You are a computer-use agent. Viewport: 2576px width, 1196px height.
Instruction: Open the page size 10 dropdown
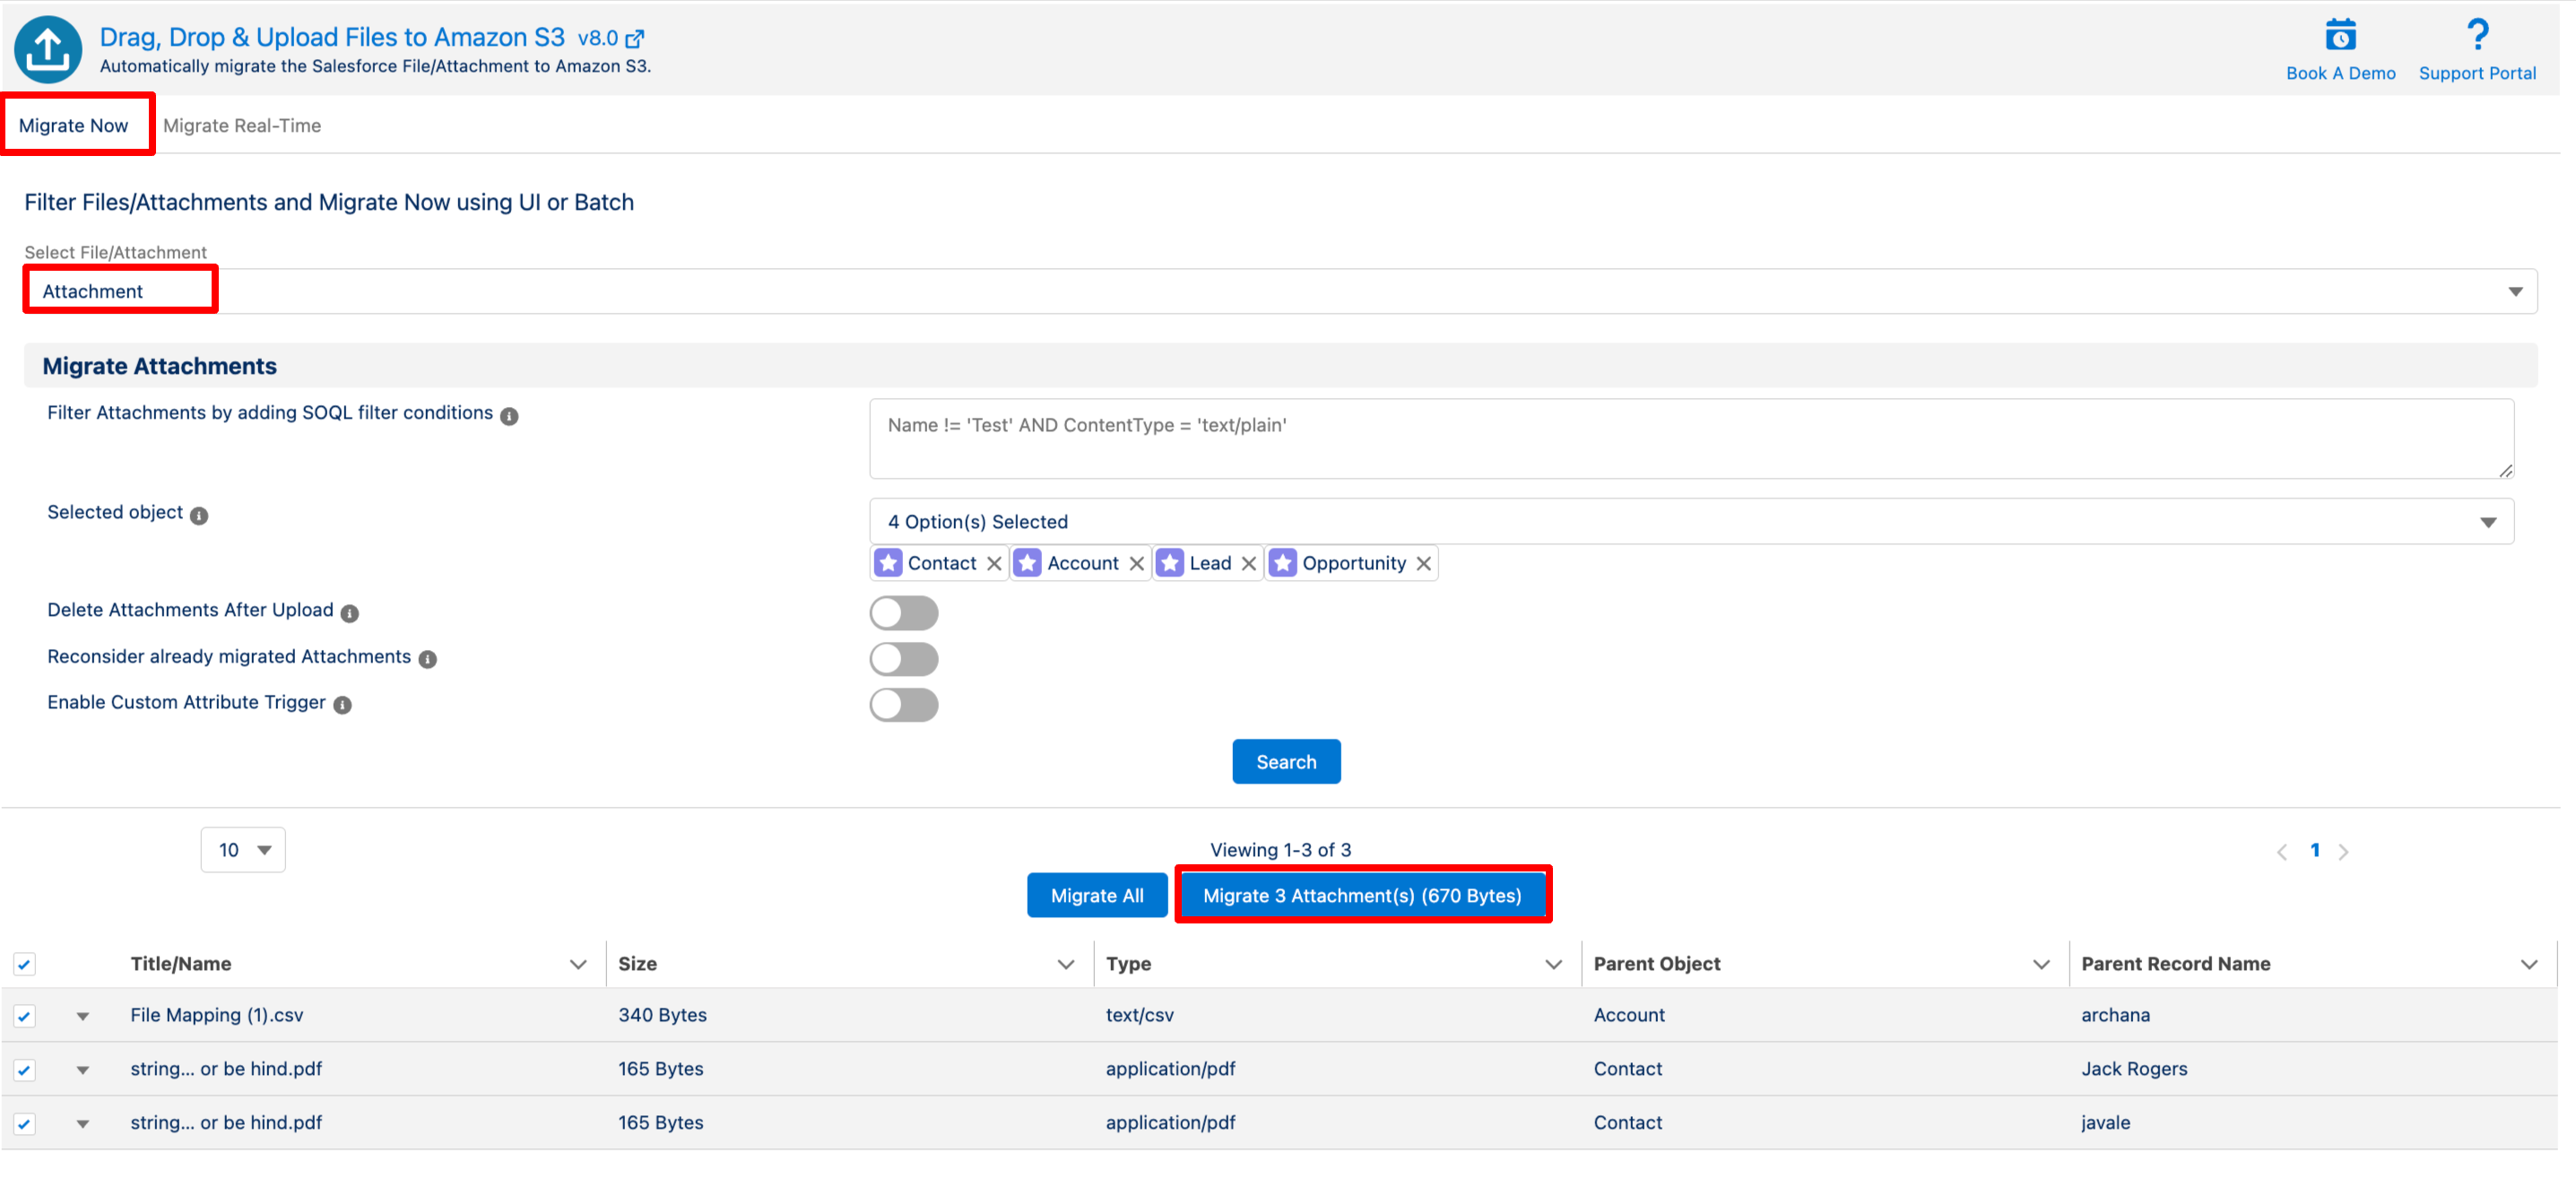[243, 850]
